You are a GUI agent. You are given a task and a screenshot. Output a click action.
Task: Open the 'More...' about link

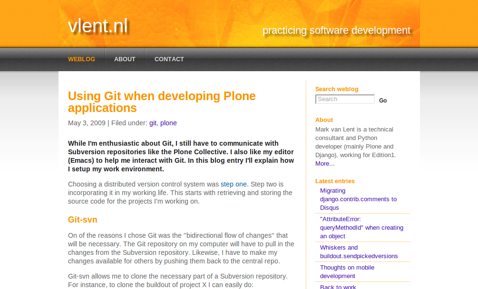point(325,164)
